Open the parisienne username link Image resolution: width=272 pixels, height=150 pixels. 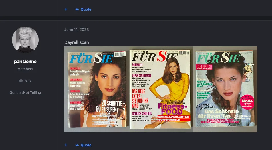pos(25,62)
